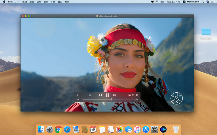Viewport: 217px width, 135px height.
Task: Pause the video with the pause button
Action: click(107, 95)
